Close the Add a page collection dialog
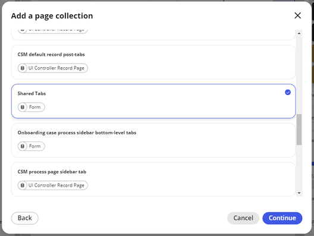This screenshot has width=314, height=236. pyautogui.click(x=297, y=15)
